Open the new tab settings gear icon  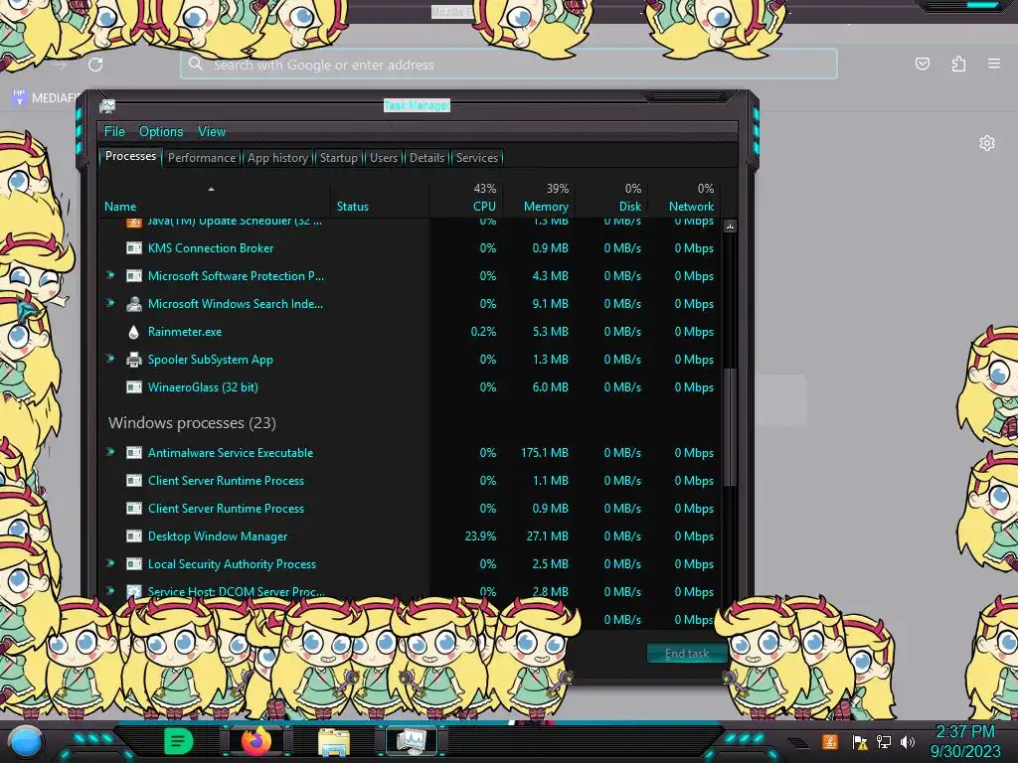click(x=987, y=143)
